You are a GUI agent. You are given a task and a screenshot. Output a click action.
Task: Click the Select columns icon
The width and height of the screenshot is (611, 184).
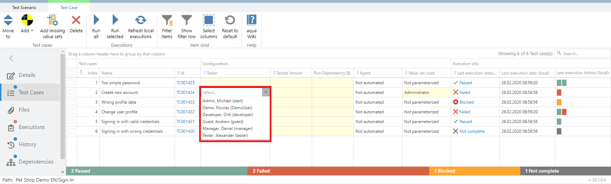(x=209, y=20)
